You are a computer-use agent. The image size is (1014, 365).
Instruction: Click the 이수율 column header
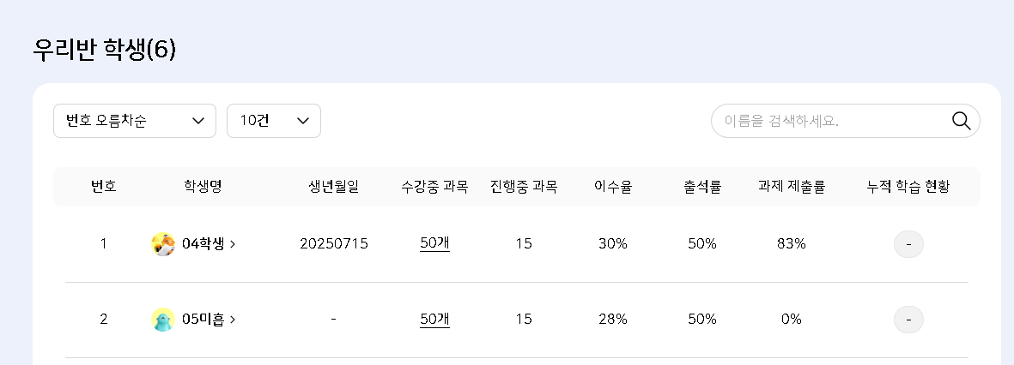click(613, 187)
